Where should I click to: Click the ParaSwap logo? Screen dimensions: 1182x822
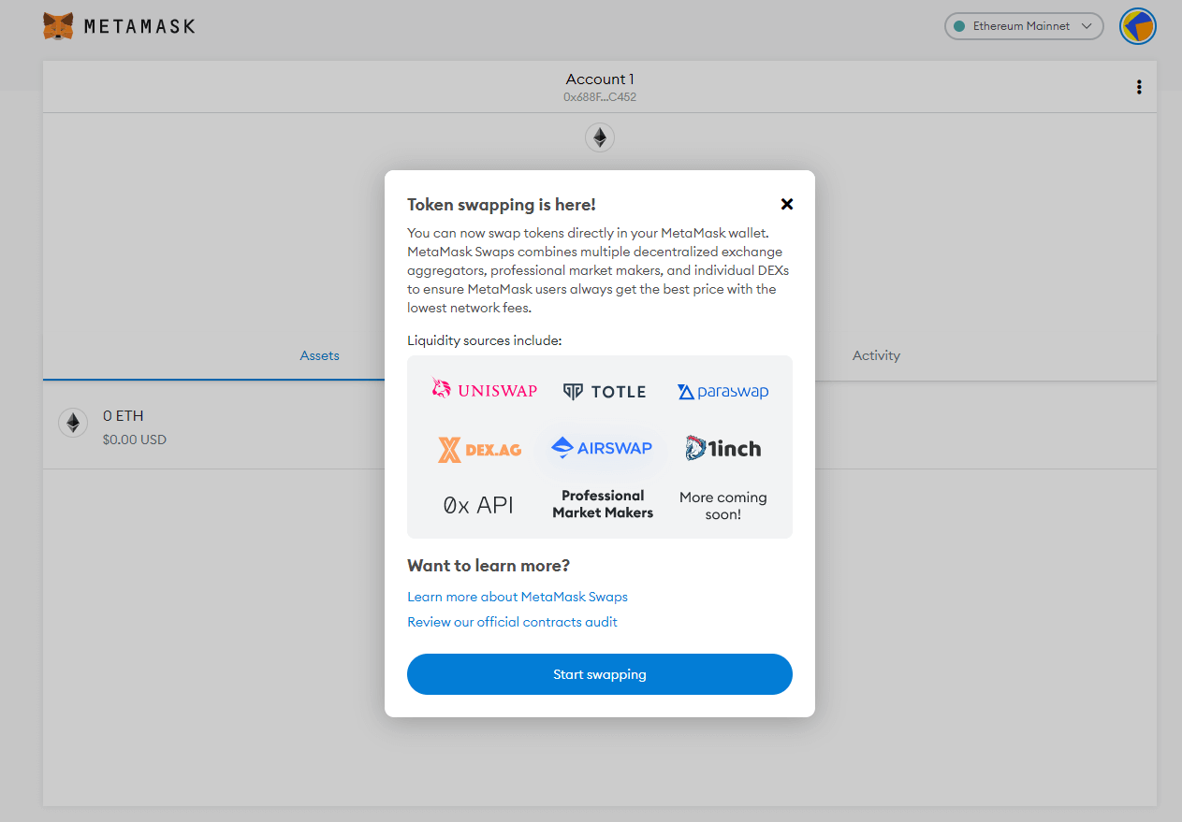(x=723, y=392)
